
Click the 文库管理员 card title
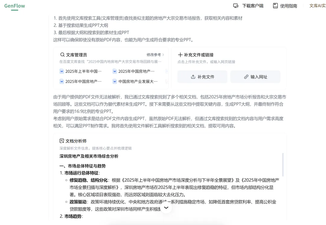(x=76, y=55)
